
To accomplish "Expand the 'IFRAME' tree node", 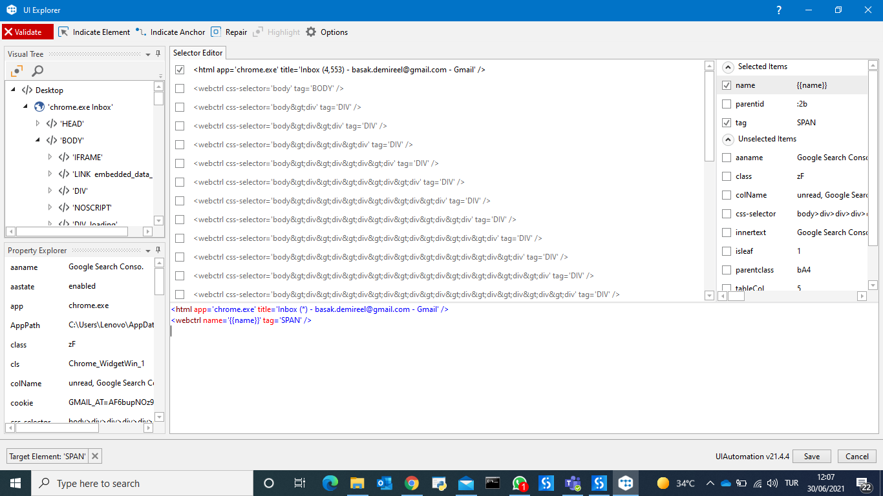I will pyautogui.click(x=50, y=157).
